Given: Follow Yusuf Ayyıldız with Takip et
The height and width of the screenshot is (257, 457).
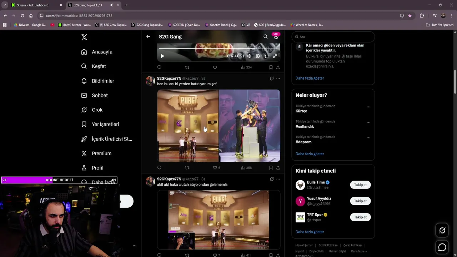Looking at the screenshot, I should tap(360, 201).
